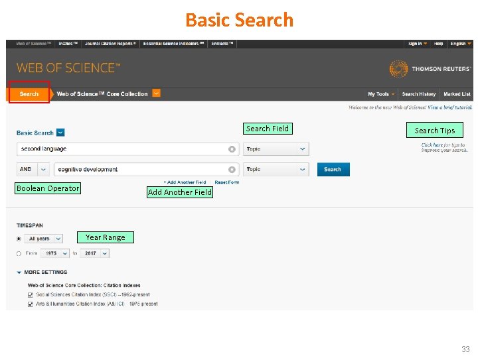Click the Web of Science logo
This screenshot has width=478, height=358.
(x=68, y=68)
